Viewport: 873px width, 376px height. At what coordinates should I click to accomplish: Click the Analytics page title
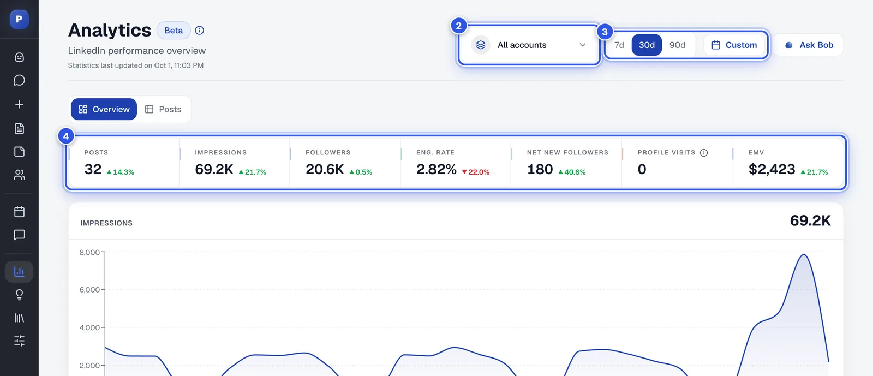[110, 30]
